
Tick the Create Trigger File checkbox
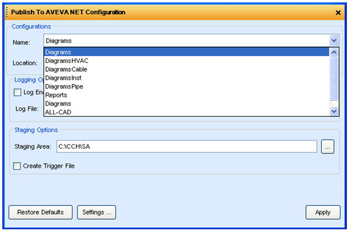(x=17, y=166)
